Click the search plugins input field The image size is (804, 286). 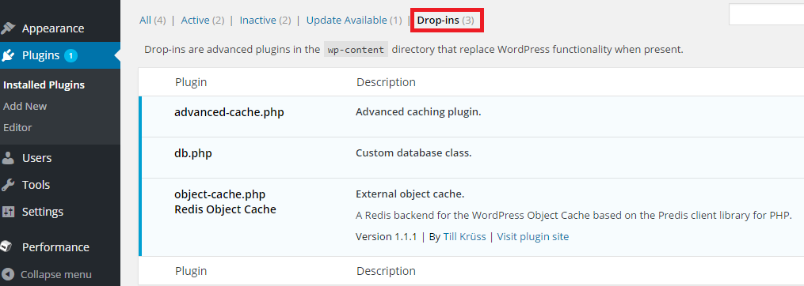point(766,14)
